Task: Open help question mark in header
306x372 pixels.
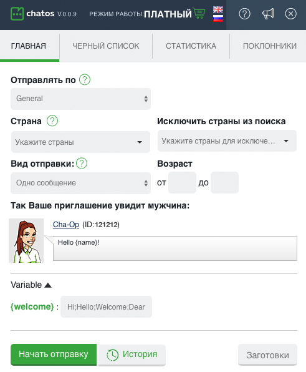Action: (x=244, y=14)
